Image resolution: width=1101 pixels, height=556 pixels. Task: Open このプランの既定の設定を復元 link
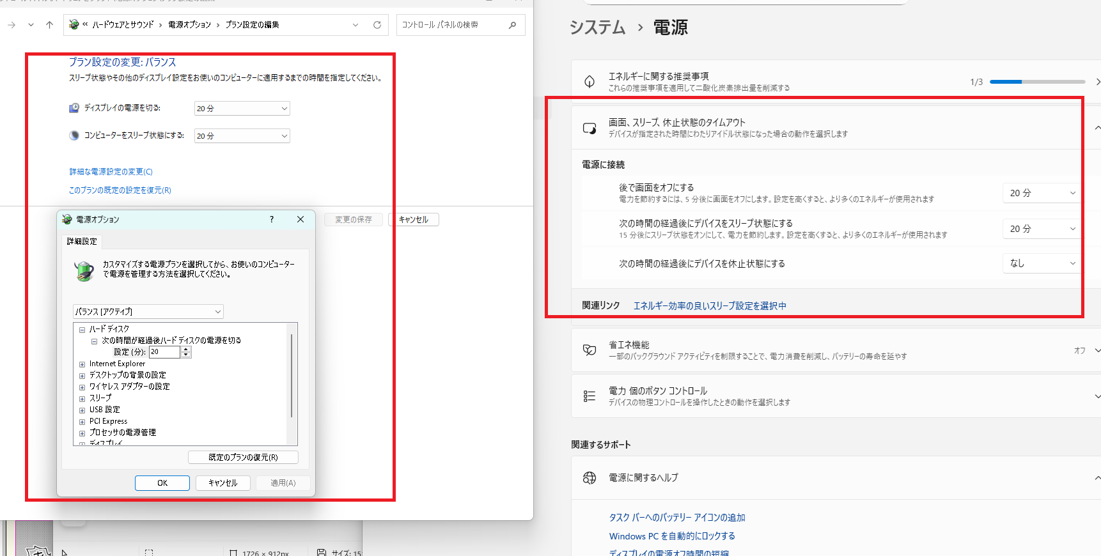pyautogui.click(x=120, y=190)
